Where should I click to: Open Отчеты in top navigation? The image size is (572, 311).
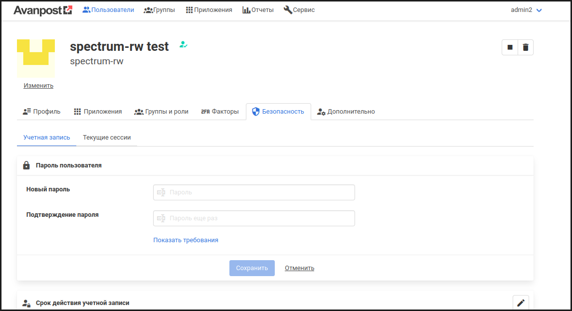click(x=258, y=10)
